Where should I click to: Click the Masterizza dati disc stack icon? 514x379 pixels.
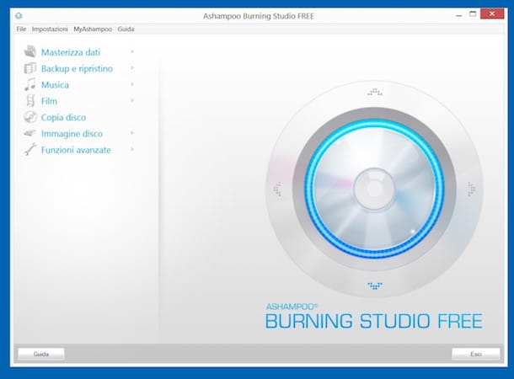[x=30, y=52]
